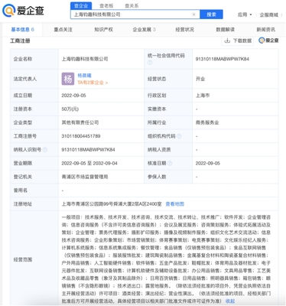
Task: Click the 爱企查 watermark logo near 下载数据
Action: [268, 41]
